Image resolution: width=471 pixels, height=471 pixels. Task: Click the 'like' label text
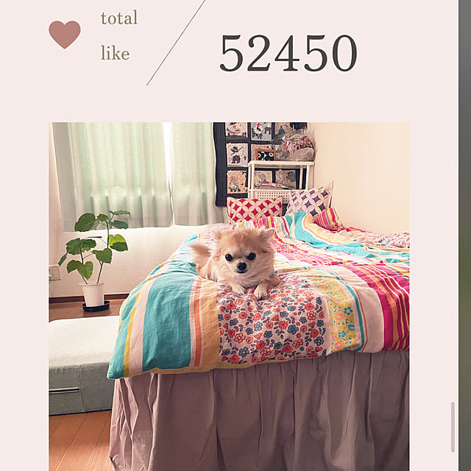tap(115, 53)
